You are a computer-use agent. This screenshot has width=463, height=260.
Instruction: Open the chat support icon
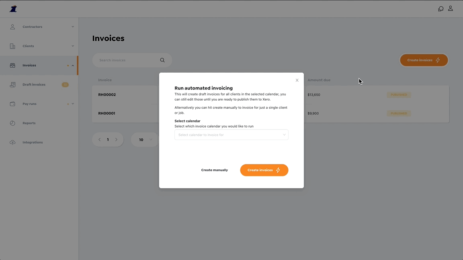pos(440,9)
